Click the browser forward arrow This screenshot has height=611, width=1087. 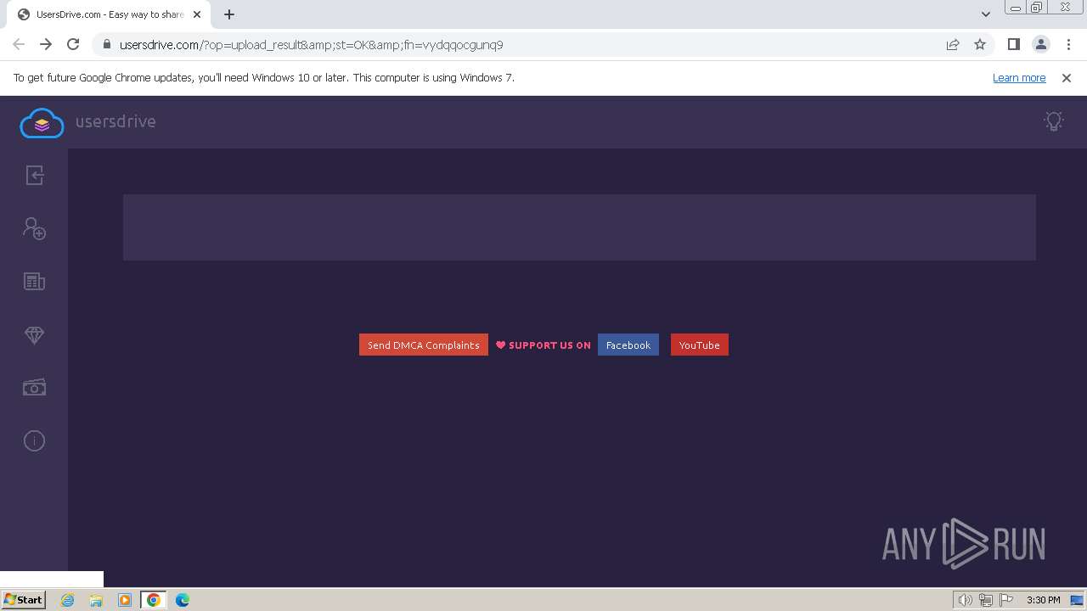46,44
